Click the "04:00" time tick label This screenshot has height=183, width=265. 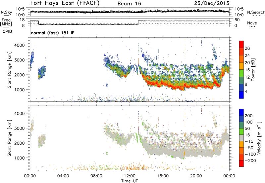(63, 176)
